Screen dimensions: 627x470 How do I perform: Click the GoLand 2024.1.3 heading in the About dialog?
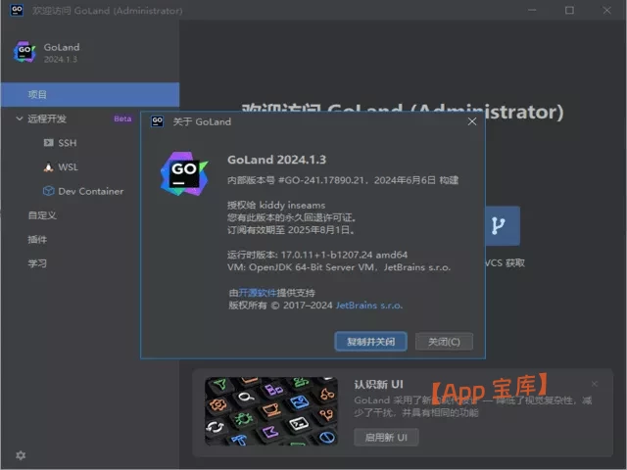pos(276,160)
